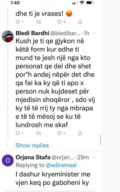Image resolution: width=120 pixels, height=192 pixels.
Task: Open Bledi Bardhi's profile picture
Action: (x=8, y=36)
